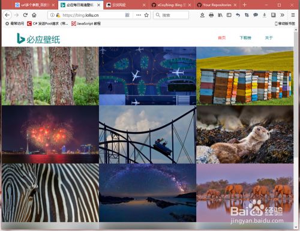Open the most visited bookmark folder
This screenshot has width=300, height=231.
point(14,23)
